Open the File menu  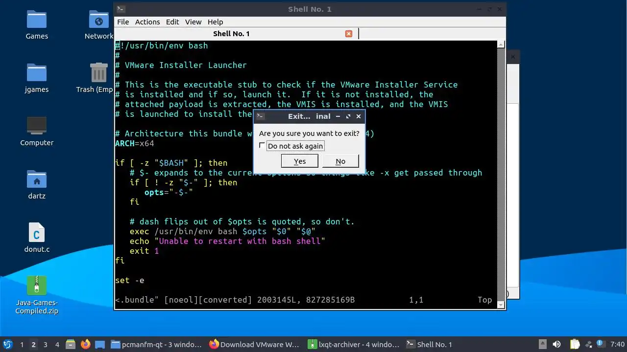click(123, 22)
